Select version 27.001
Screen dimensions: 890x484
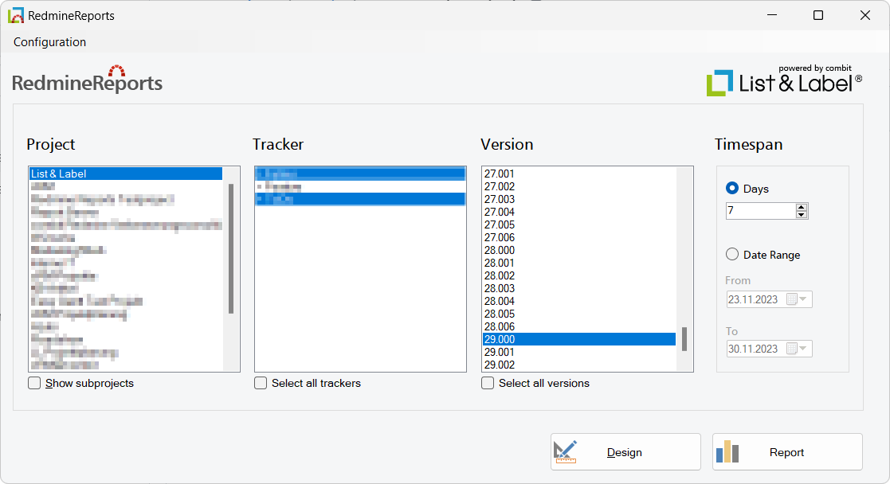(579, 174)
